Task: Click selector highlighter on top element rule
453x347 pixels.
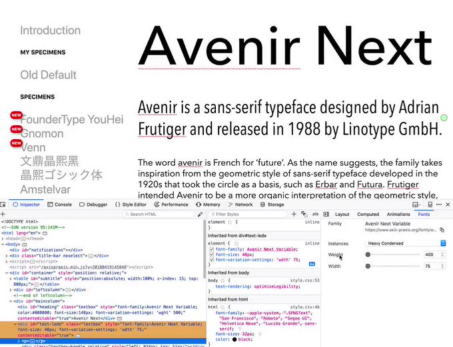Action: click(x=230, y=222)
